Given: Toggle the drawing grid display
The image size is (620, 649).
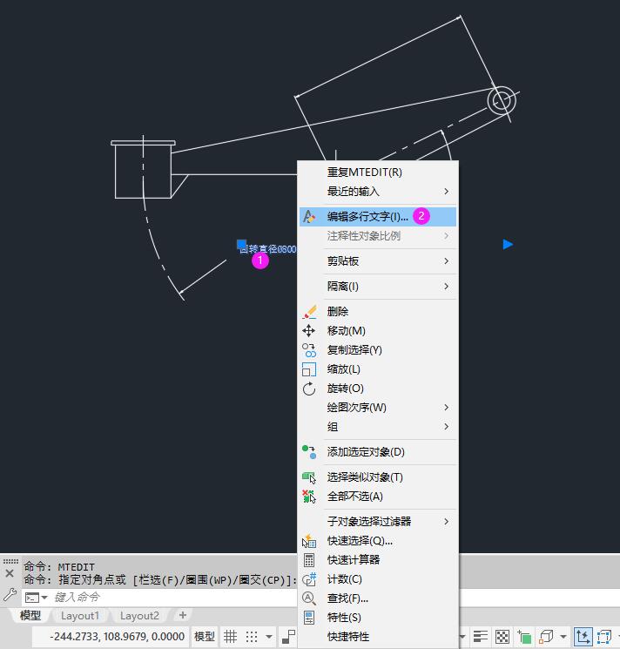Looking at the screenshot, I should click(231, 636).
